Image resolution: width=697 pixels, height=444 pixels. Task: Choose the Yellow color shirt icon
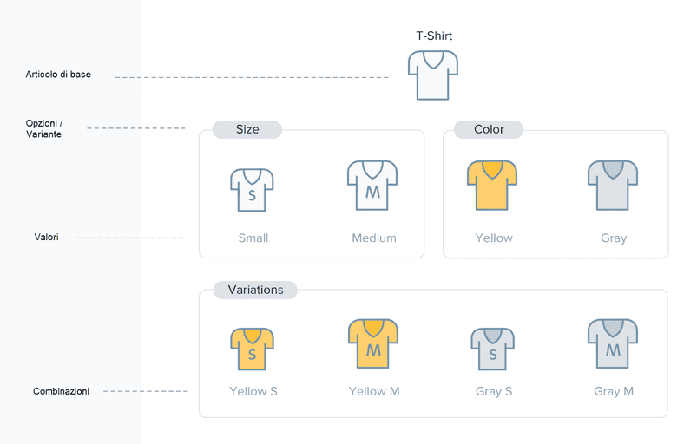coord(492,186)
